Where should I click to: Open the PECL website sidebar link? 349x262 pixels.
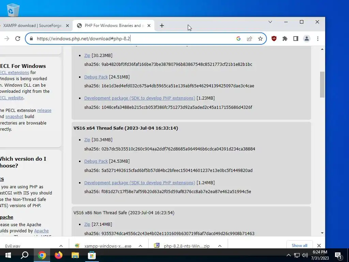tap(12, 98)
